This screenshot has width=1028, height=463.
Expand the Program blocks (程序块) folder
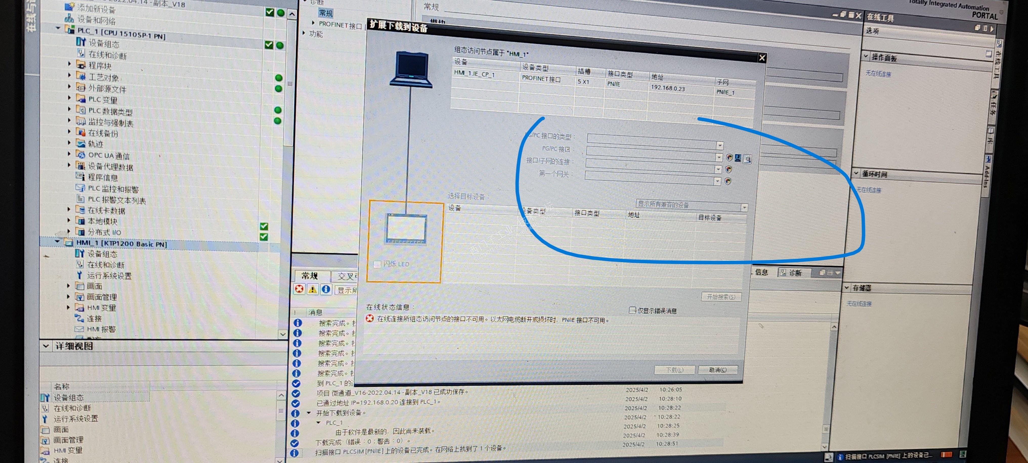coord(70,64)
